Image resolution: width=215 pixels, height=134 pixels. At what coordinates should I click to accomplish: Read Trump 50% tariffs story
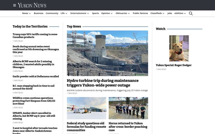click(x=35, y=36)
